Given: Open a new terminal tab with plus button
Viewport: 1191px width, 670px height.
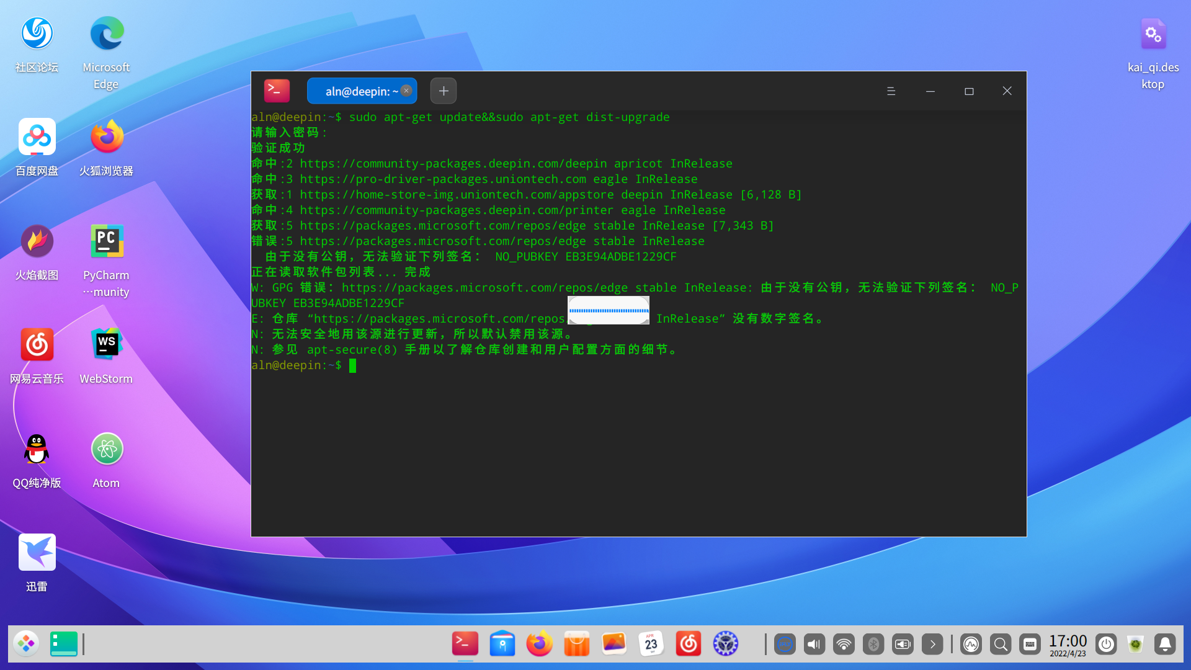Looking at the screenshot, I should [444, 91].
